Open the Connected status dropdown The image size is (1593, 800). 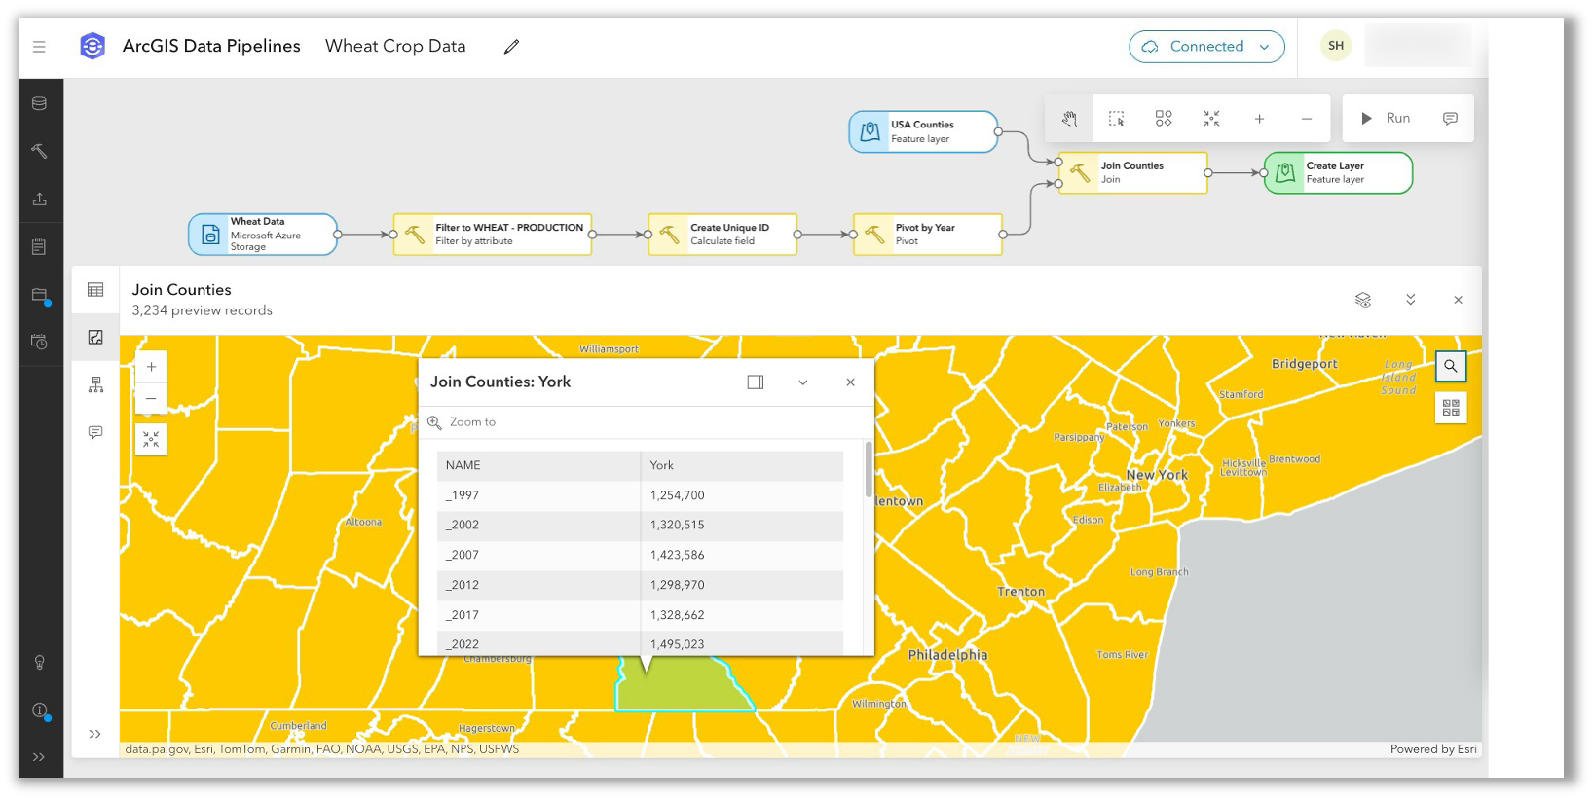click(1206, 46)
